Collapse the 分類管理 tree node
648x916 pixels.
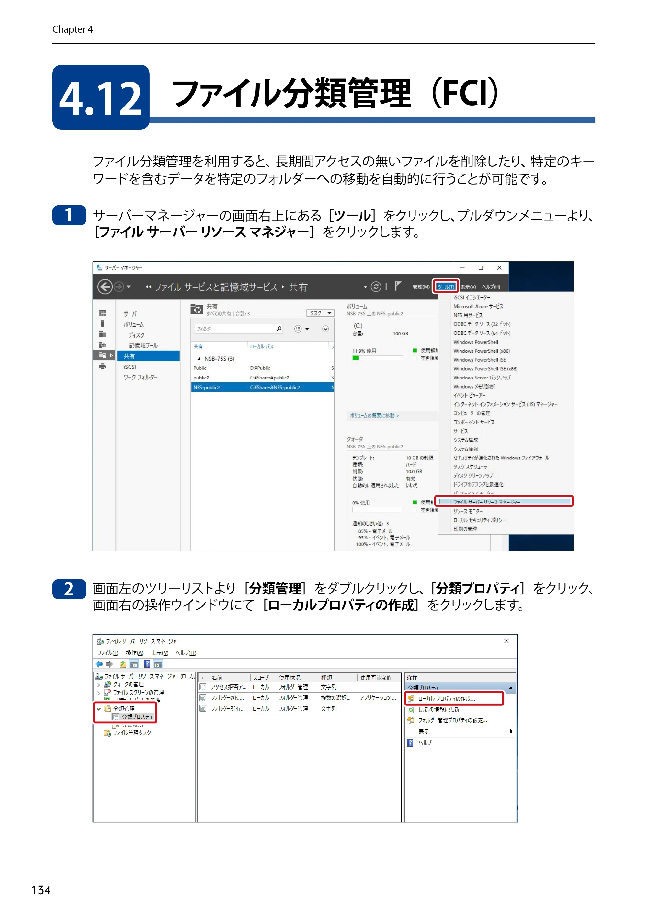tap(98, 708)
